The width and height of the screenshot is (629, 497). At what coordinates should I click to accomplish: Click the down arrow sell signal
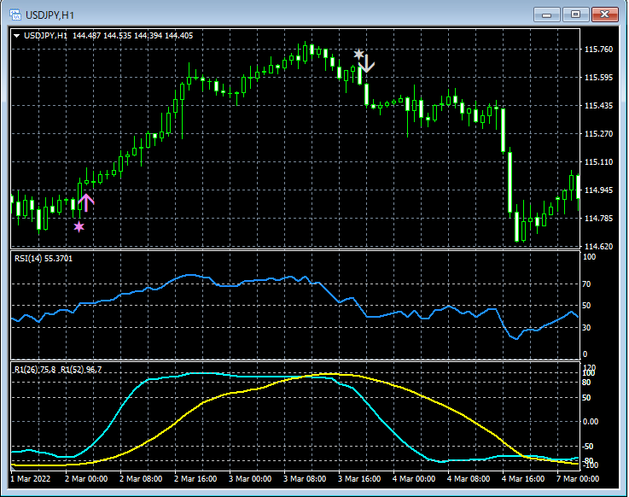point(367,63)
